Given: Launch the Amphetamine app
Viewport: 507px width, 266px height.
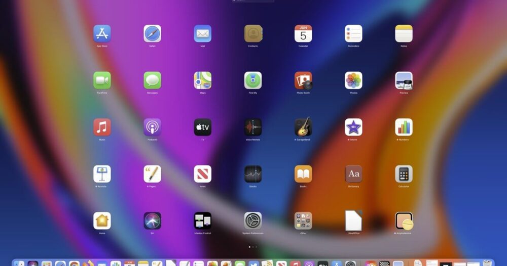Looking at the screenshot, I should (x=404, y=220).
